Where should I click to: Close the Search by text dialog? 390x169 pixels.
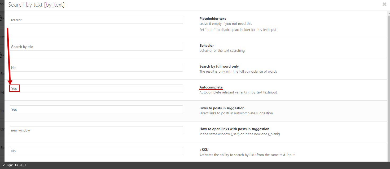point(384,4)
